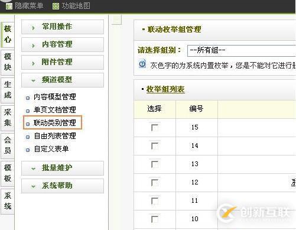The width and height of the screenshot is (296, 230).
Task: Check the box for row 12
Action: pos(155,183)
